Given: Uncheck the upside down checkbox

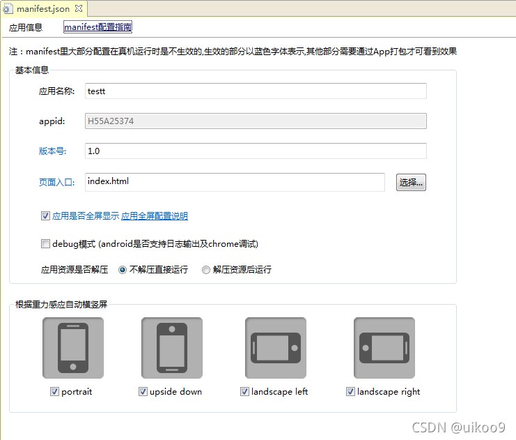Looking at the screenshot, I should coord(143,392).
